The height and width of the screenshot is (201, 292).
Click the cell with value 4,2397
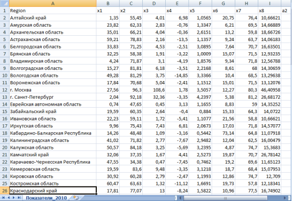coord(200,97)
